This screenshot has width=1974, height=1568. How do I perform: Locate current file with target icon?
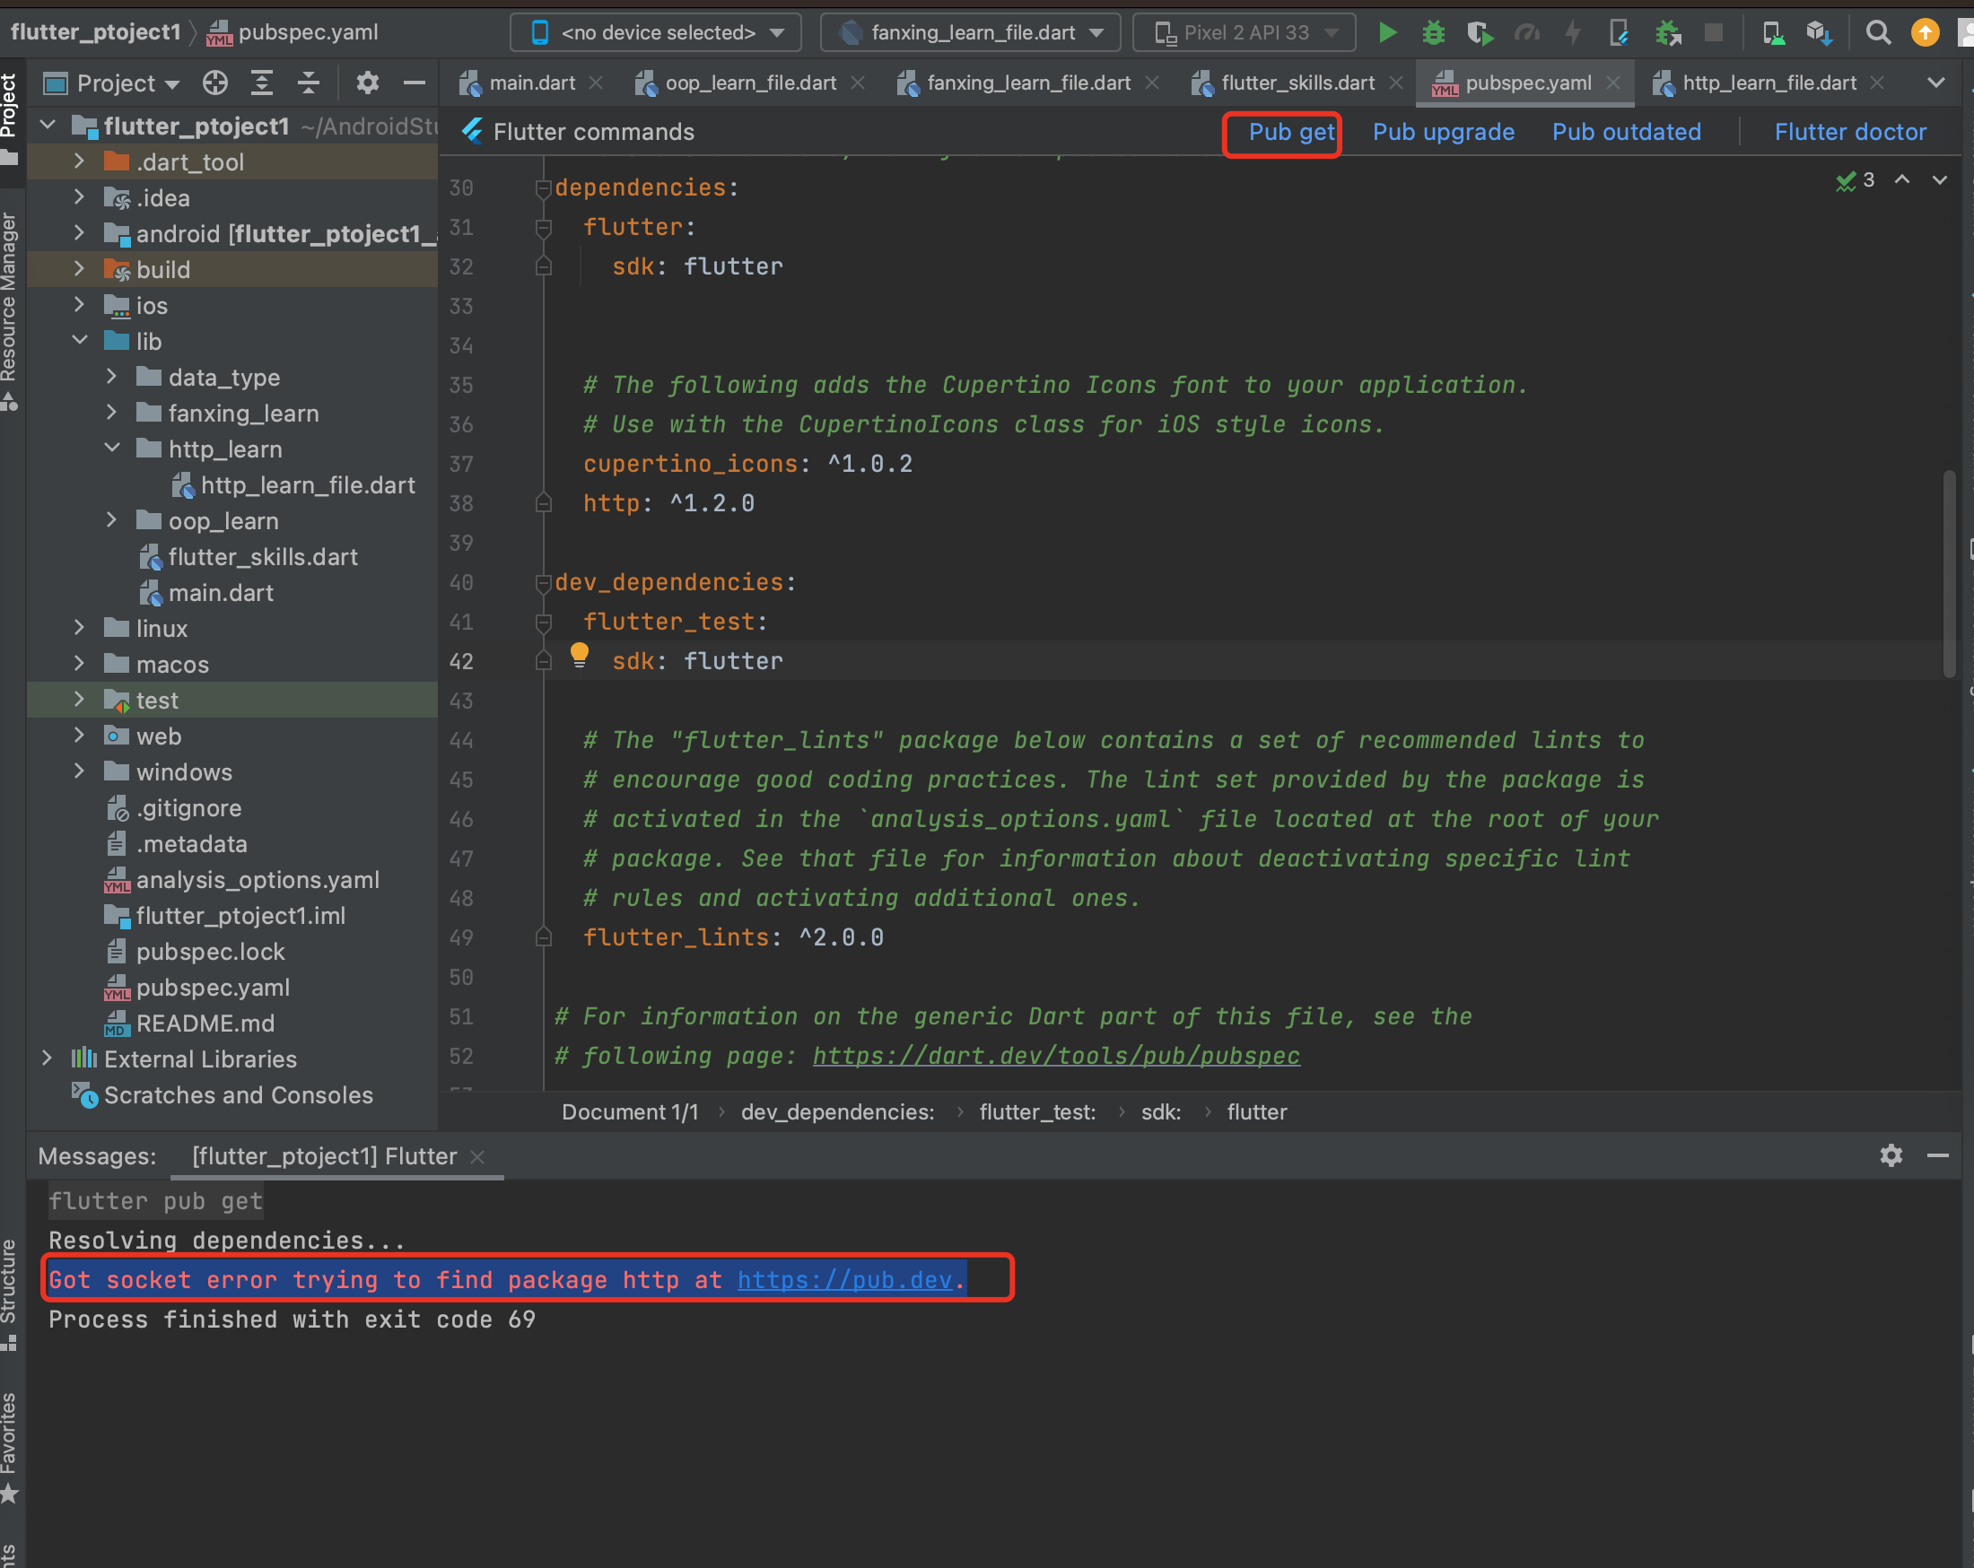[215, 83]
